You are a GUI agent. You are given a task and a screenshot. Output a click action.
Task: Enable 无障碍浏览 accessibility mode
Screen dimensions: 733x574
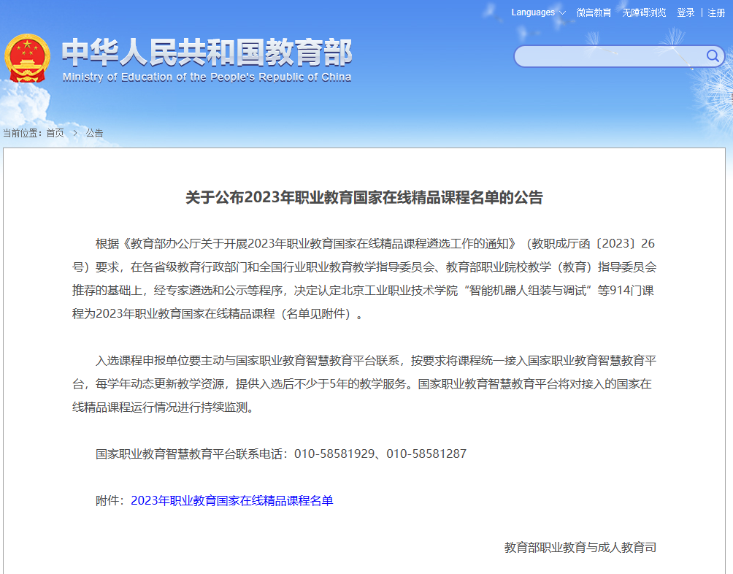click(644, 12)
